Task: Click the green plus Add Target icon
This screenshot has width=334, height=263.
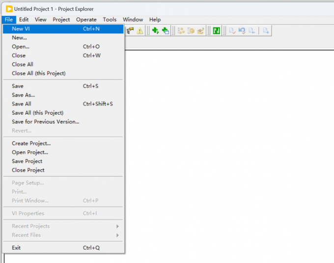Action: 155,30
